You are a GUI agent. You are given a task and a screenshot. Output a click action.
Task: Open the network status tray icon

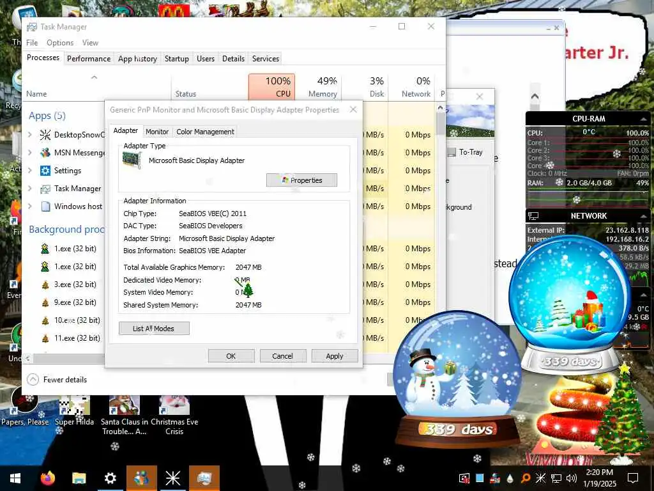click(x=556, y=478)
